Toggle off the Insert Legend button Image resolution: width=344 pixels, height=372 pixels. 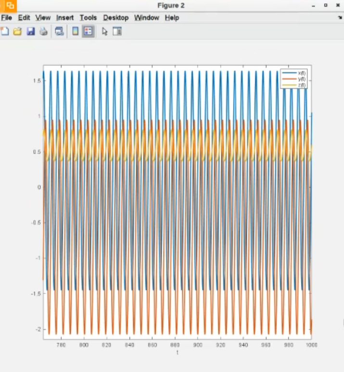point(88,32)
